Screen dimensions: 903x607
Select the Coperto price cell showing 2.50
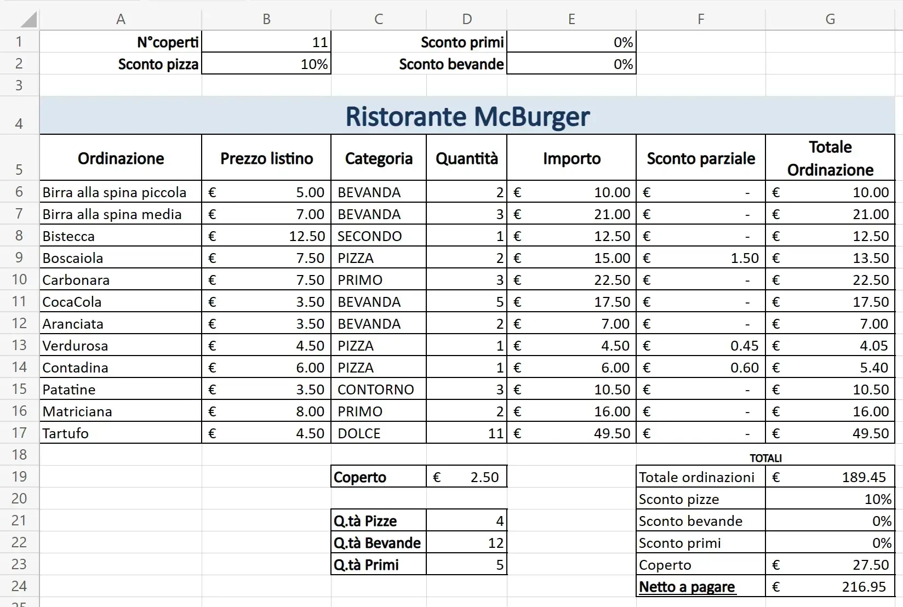(467, 476)
